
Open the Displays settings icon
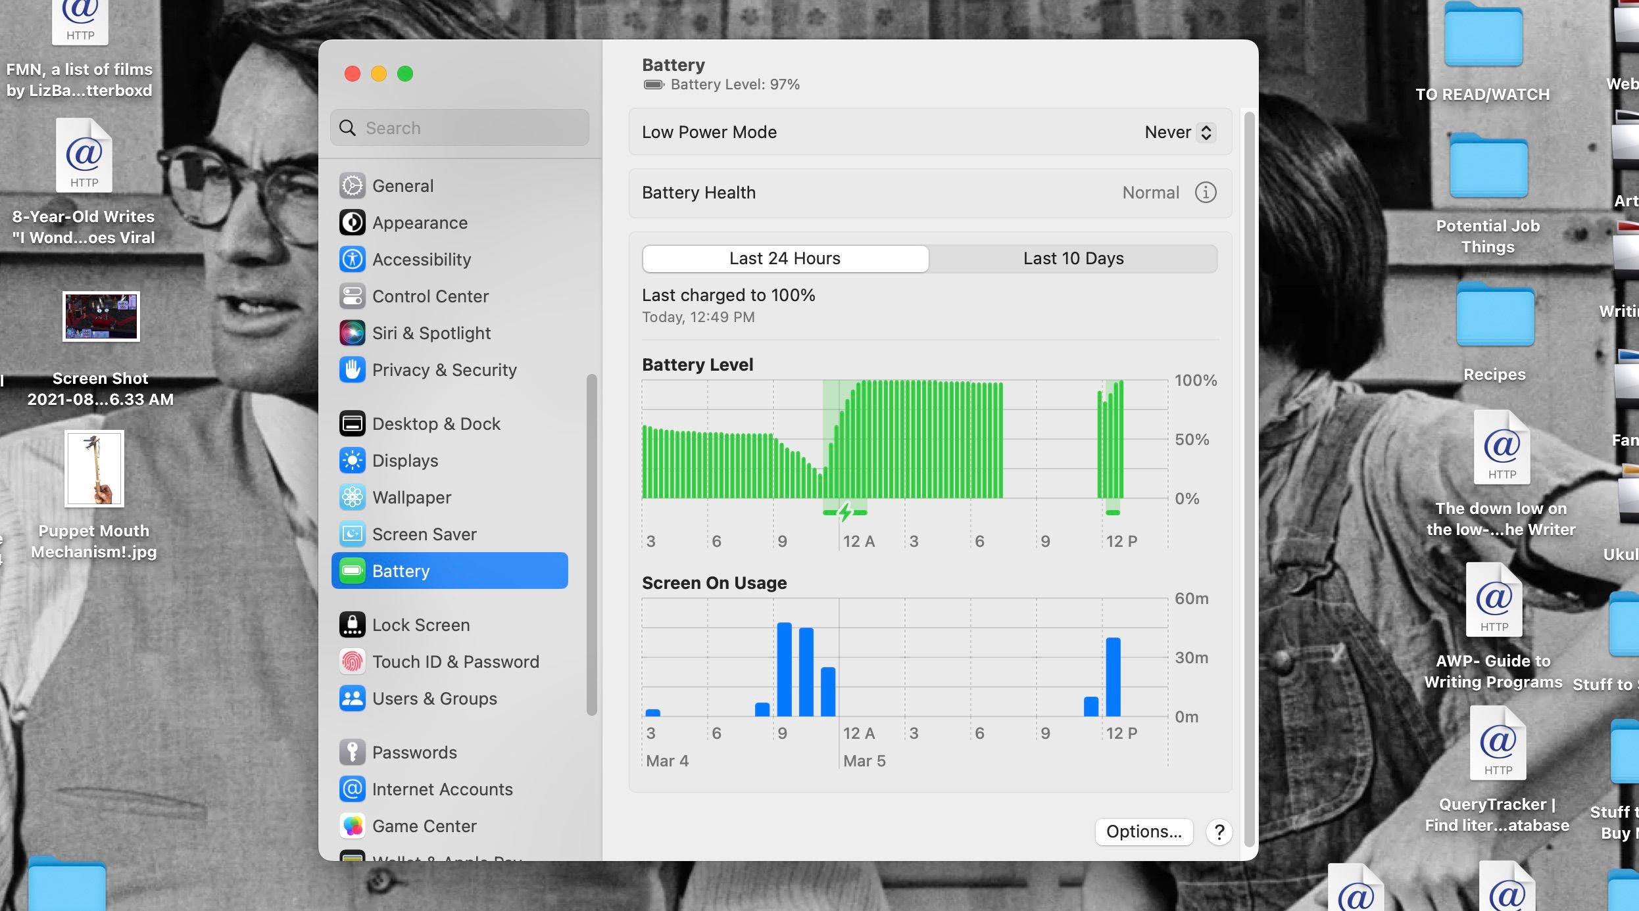pyautogui.click(x=352, y=461)
